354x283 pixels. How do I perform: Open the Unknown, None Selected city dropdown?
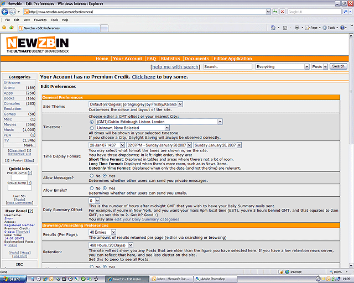click(x=133, y=128)
